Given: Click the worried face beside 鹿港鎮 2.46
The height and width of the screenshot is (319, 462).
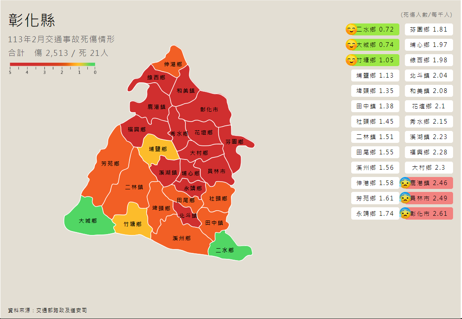Looking at the screenshot, I should pyautogui.click(x=405, y=183).
